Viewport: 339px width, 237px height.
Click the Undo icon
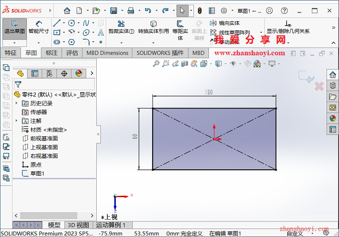point(148,10)
